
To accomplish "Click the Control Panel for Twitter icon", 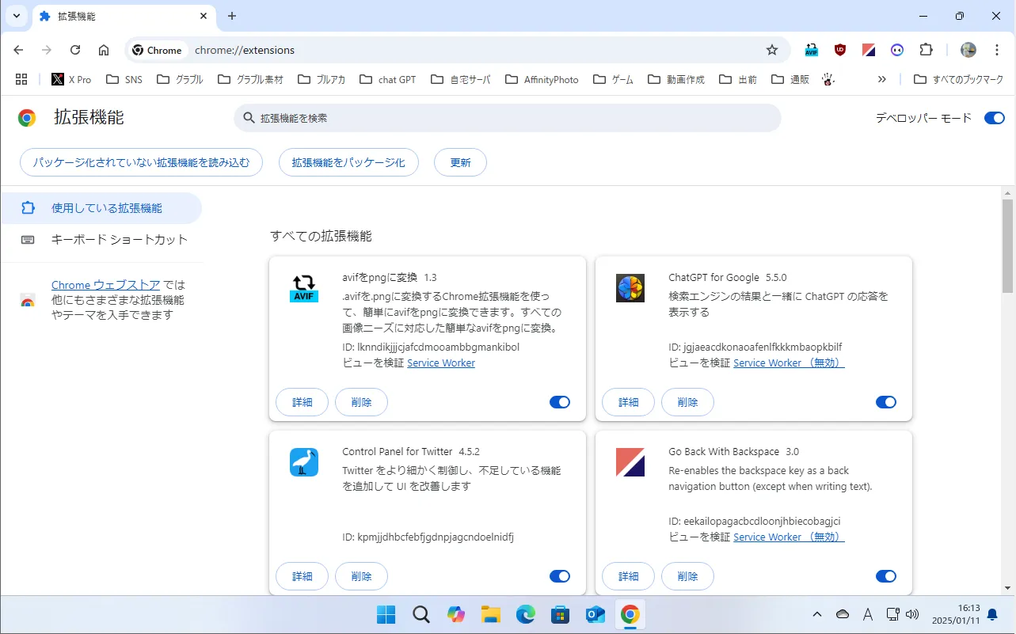I will [304, 462].
